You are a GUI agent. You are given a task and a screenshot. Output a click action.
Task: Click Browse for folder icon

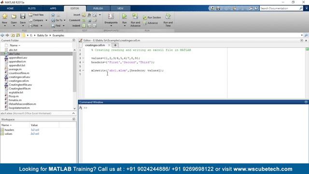(18, 35)
